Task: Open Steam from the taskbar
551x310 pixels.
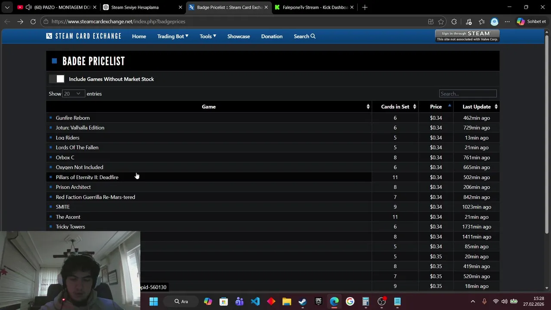Action: pos(303,301)
